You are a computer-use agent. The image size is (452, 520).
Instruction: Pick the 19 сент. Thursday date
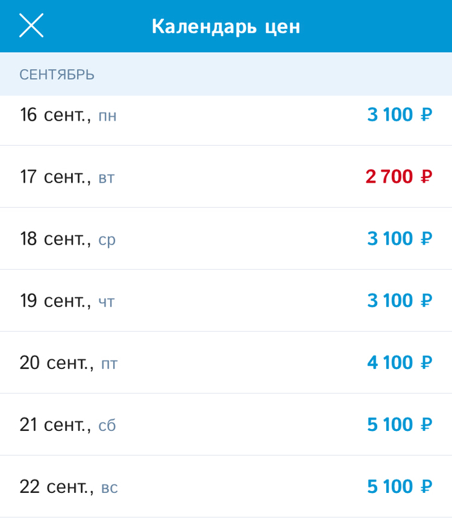(67, 301)
